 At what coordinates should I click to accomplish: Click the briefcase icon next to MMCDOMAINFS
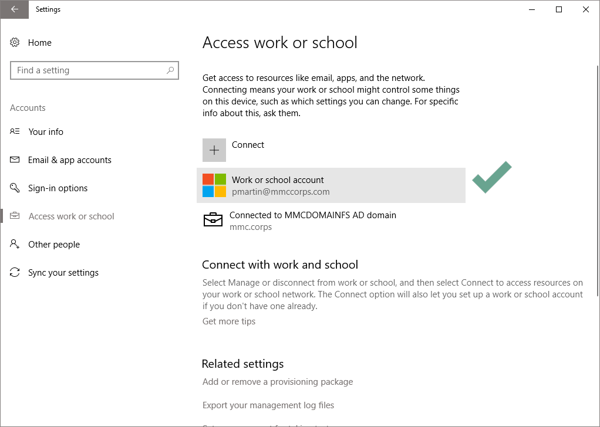[213, 220]
